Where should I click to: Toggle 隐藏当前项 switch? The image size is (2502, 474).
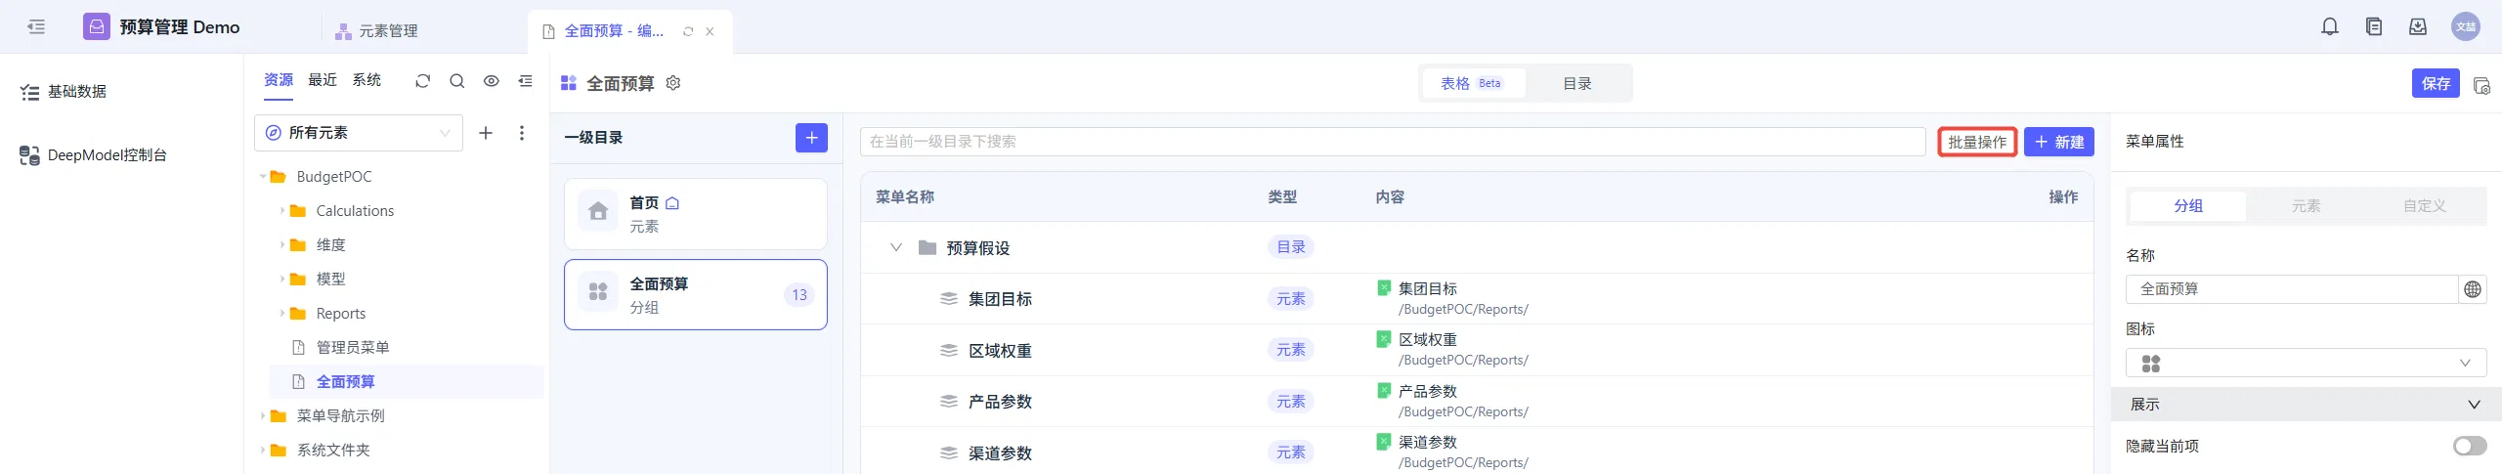coord(2470,446)
